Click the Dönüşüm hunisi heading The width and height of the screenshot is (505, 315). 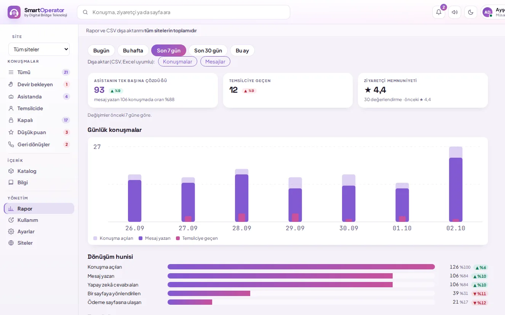click(110, 257)
